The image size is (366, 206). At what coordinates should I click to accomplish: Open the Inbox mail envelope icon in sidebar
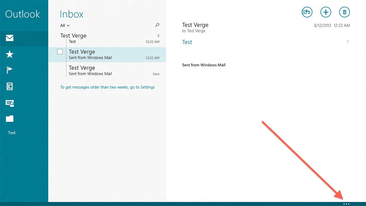tap(10, 38)
